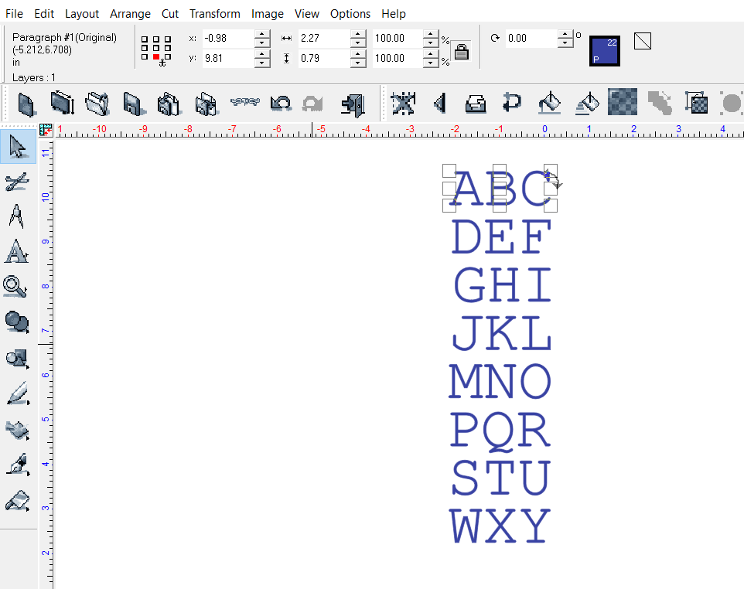This screenshot has height=589, width=744.
Task: Increase rotation angle using up arrow
Action: point(567,34)
